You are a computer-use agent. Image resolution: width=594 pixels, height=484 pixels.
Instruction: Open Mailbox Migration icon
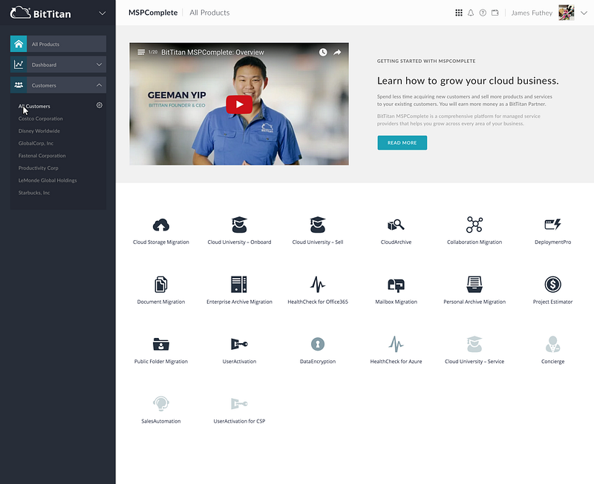tap(396, 285)
